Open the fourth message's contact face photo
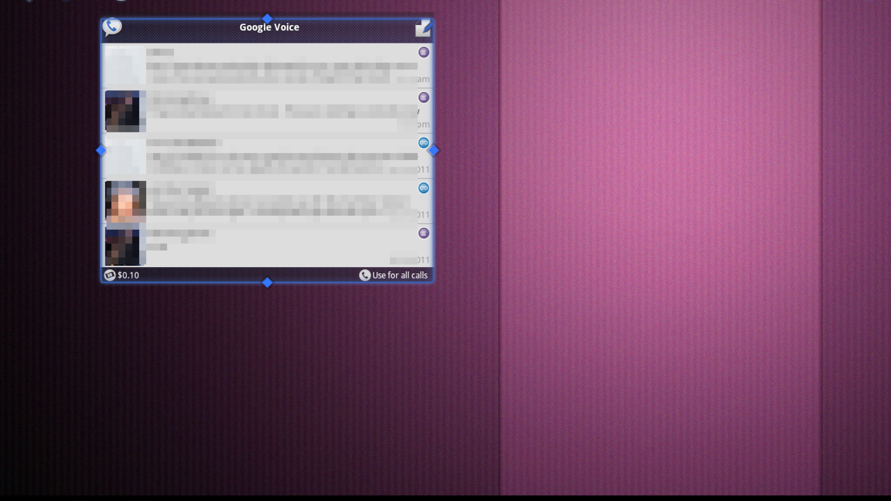Image resolution: width=891 pixels, height=501 pixels. [x=125, y=202]
